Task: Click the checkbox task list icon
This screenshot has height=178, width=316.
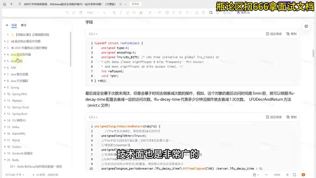Action: [167, 12]
